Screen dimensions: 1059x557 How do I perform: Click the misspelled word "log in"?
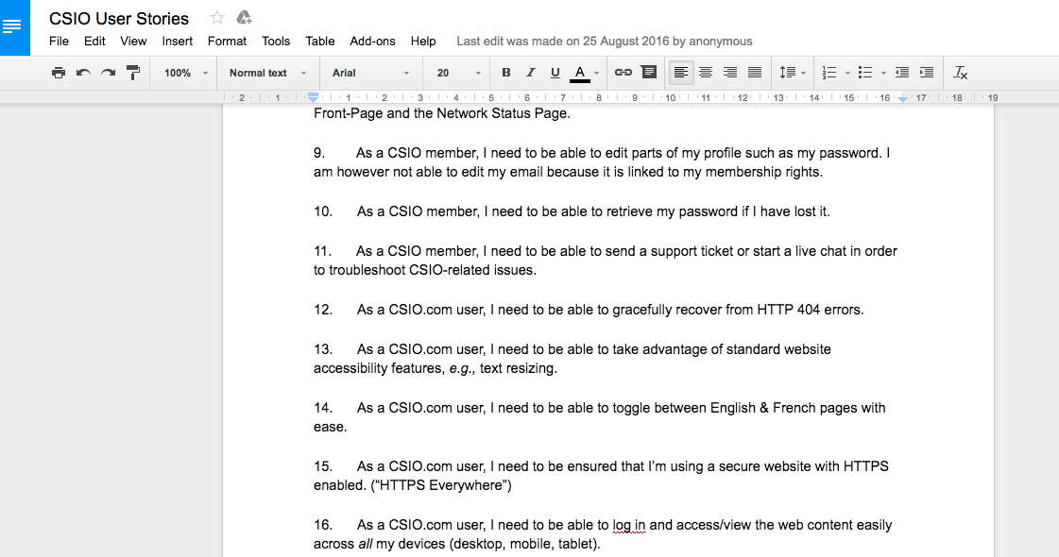pyautogui.click(x=629, y=525)
